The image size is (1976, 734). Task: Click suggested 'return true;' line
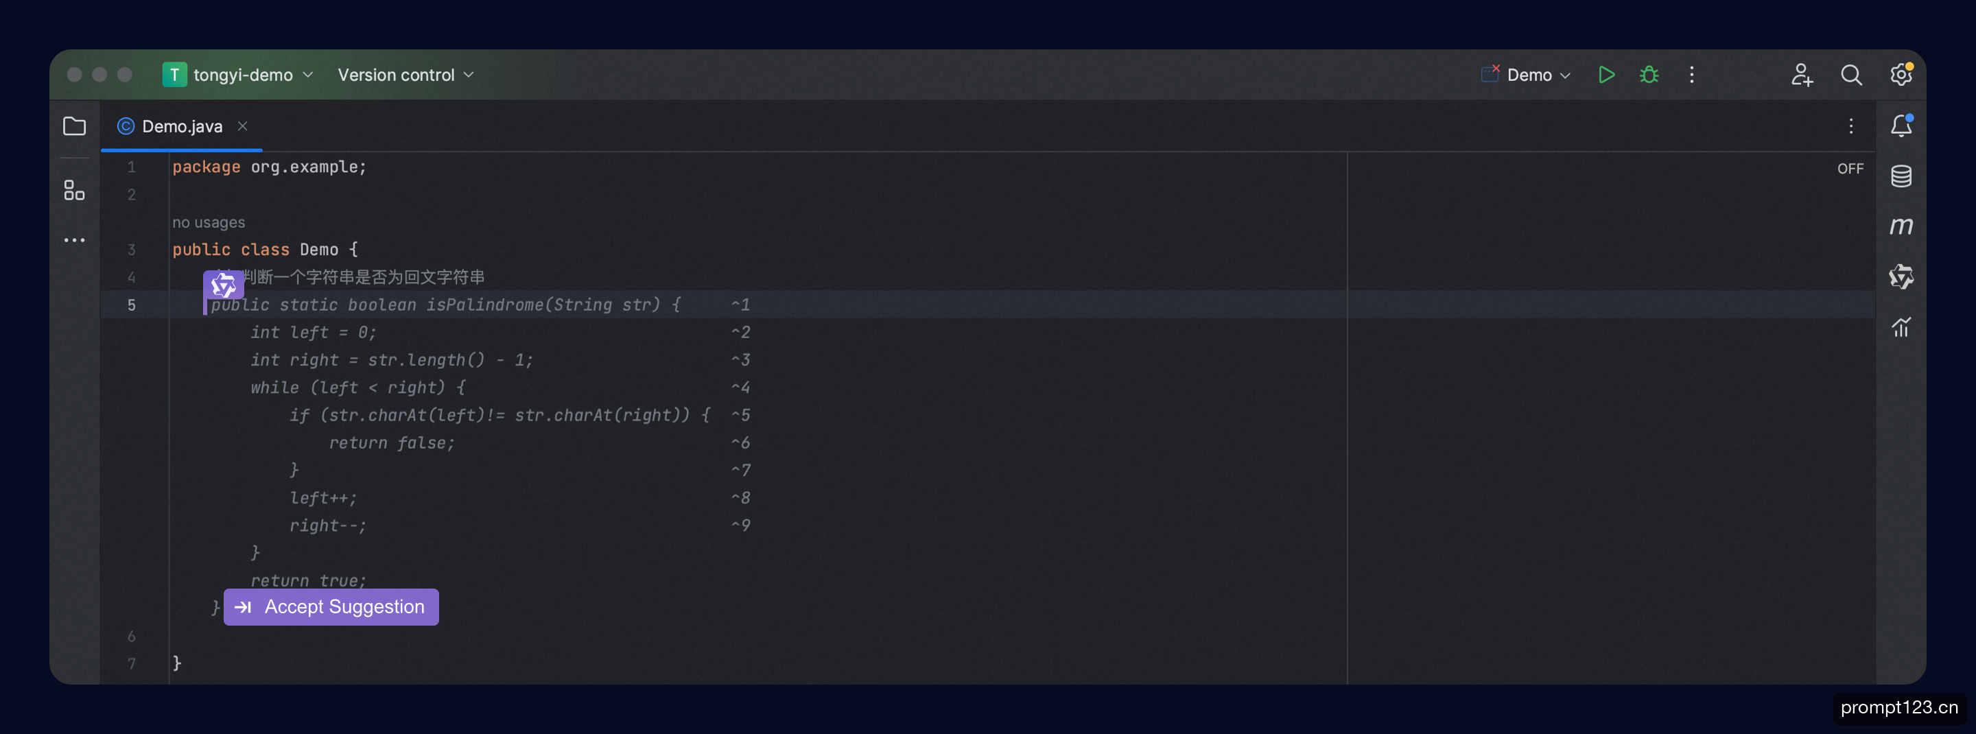(x=308, y=580)
